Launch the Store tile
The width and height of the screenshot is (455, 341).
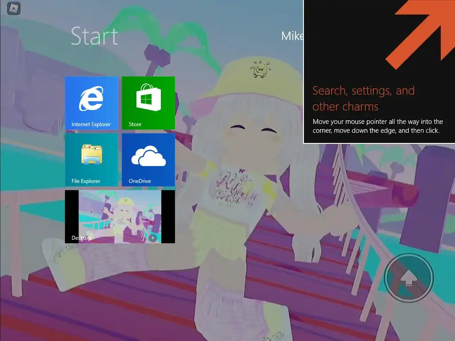[x=148, y=103]
